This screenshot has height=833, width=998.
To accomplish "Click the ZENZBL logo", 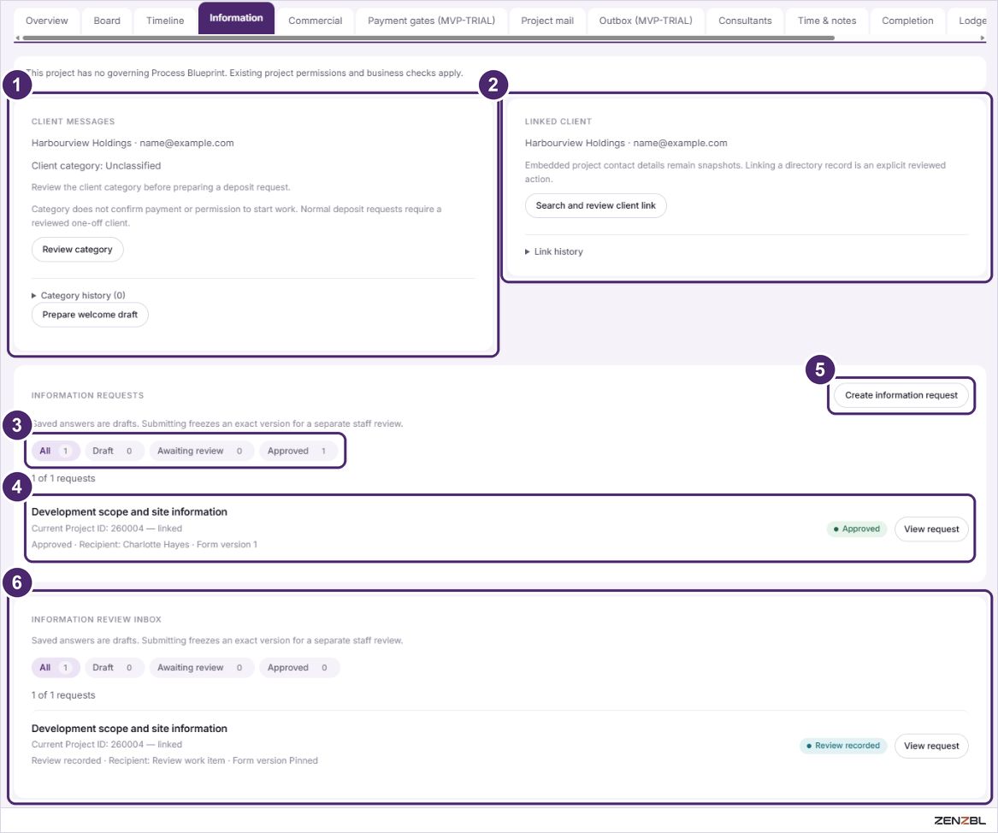I will [960, 821].
